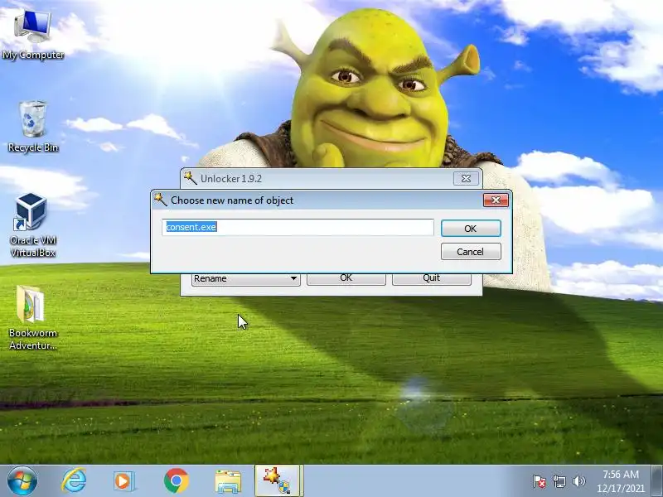Launch Google Chrome from the taskbar

point(177,480)
